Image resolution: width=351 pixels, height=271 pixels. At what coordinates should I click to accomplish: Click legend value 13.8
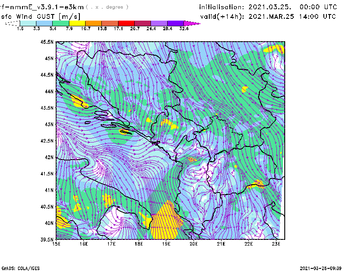point(102,29)
